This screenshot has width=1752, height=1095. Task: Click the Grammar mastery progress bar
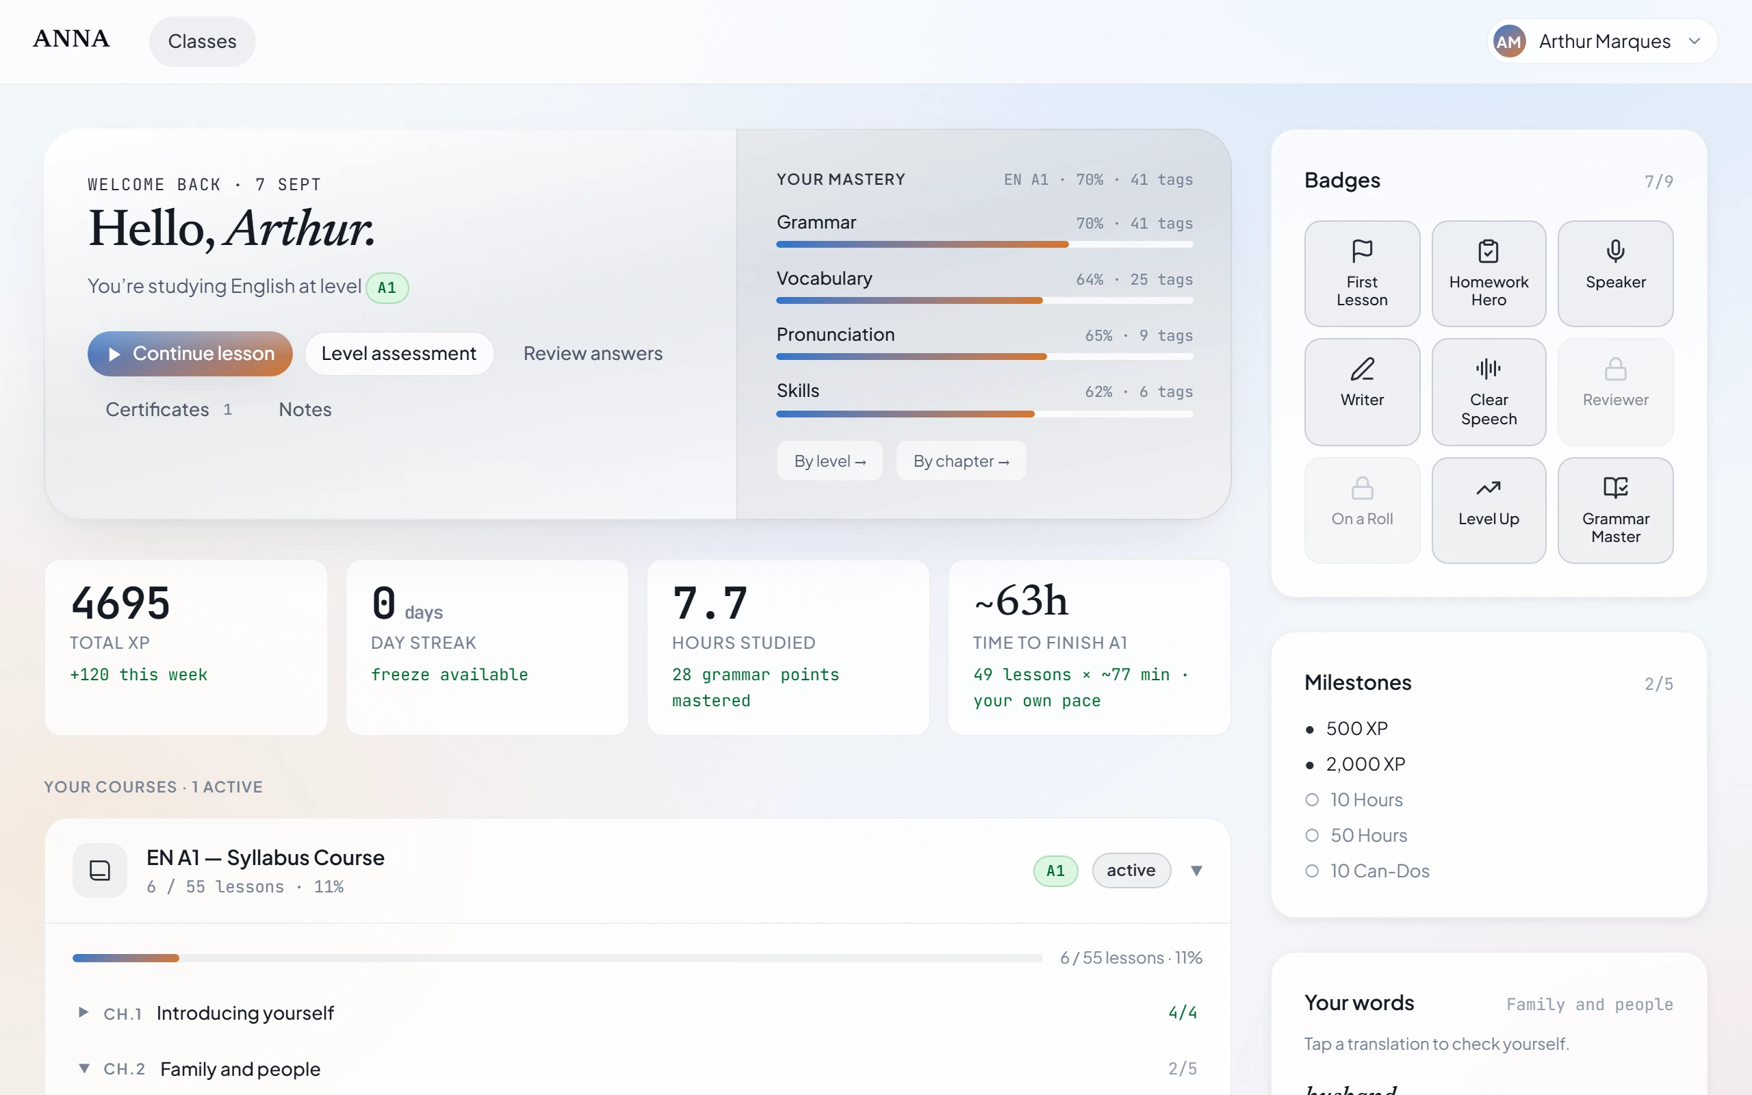click(x=985, y=245)
